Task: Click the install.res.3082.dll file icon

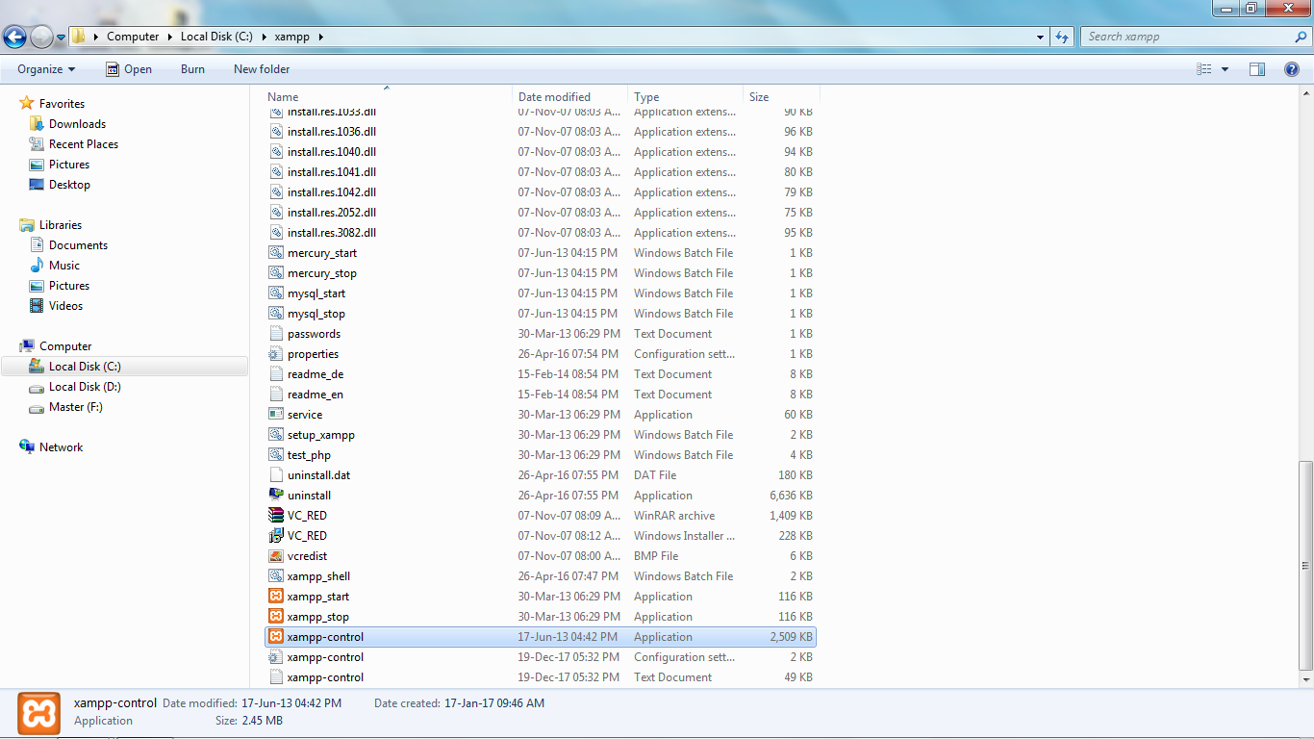Action: coord(276,233)
